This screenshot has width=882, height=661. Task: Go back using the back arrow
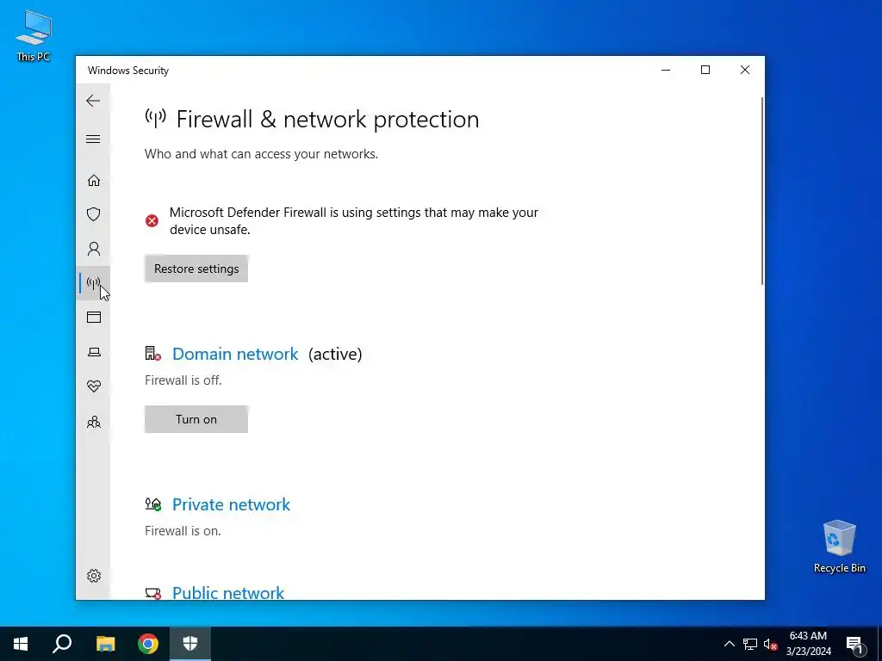click(x=93, y=101)
